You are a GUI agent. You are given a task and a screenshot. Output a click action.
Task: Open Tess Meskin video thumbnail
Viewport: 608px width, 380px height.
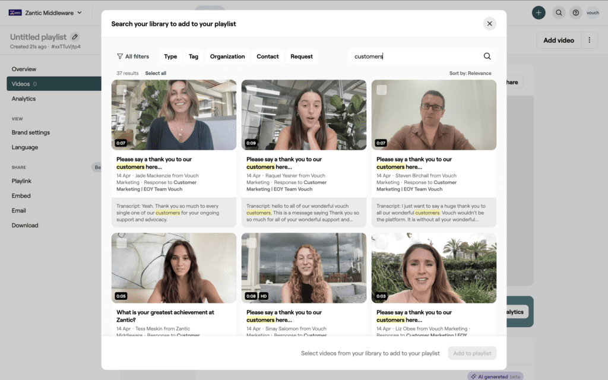click(174, 268)
